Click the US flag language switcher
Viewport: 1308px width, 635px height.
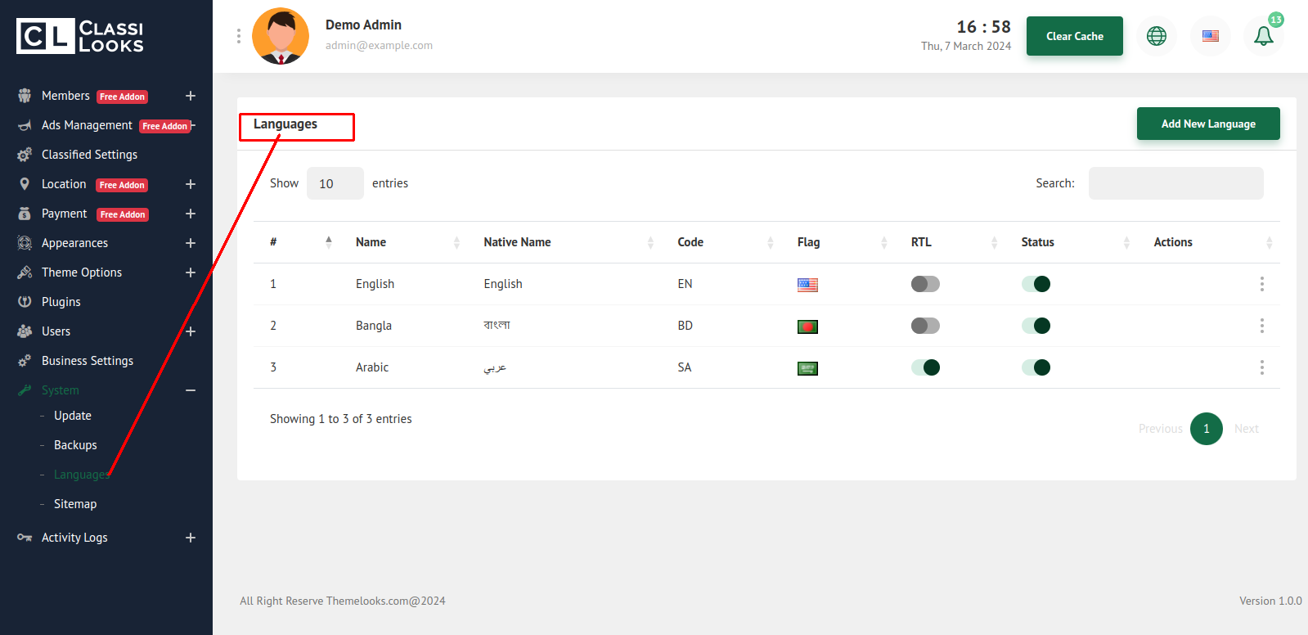click(1210, 36)
